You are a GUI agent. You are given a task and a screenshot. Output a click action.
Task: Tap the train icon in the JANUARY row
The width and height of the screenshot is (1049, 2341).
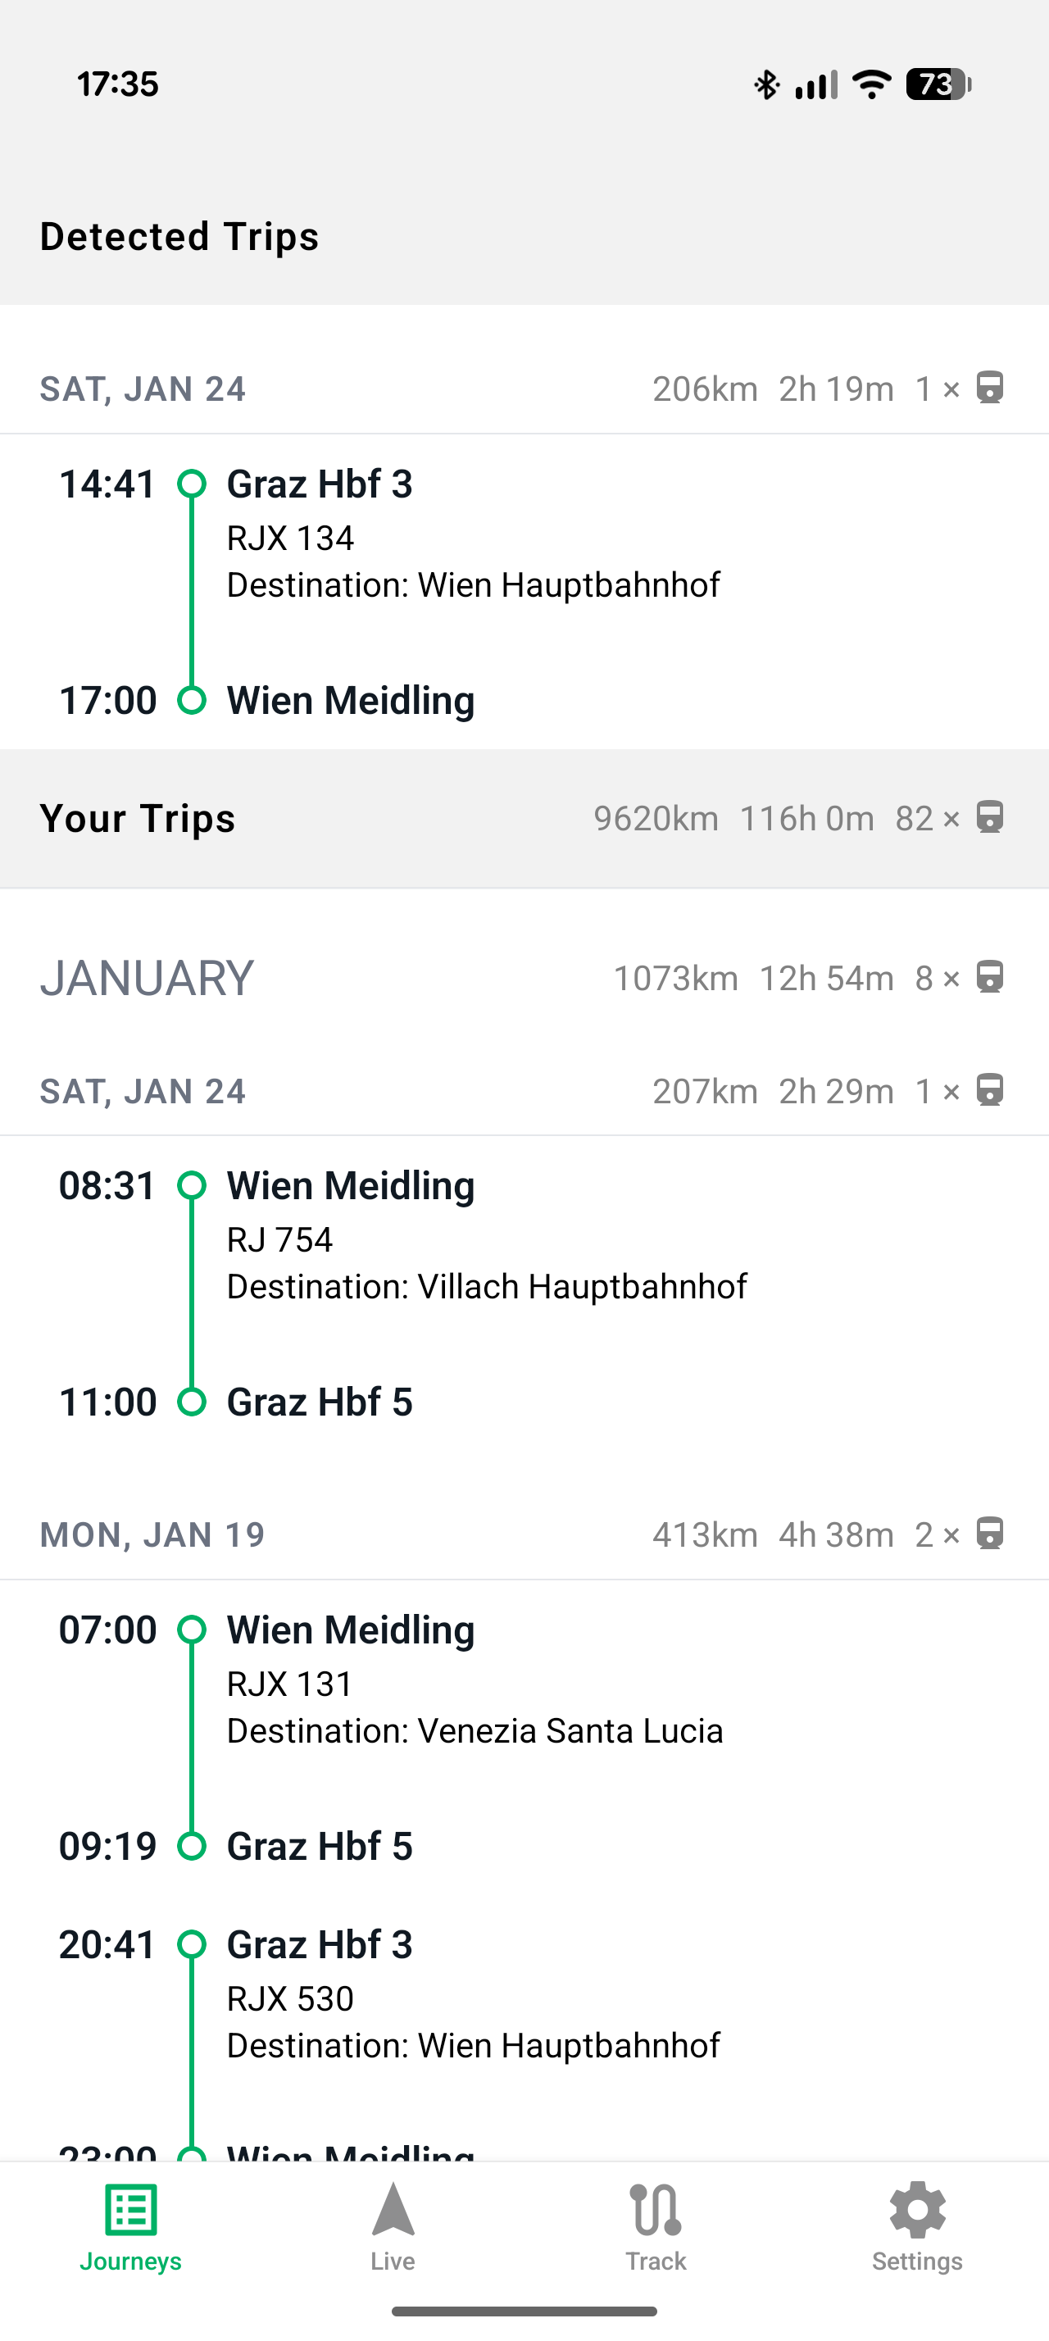pos(989,978)
